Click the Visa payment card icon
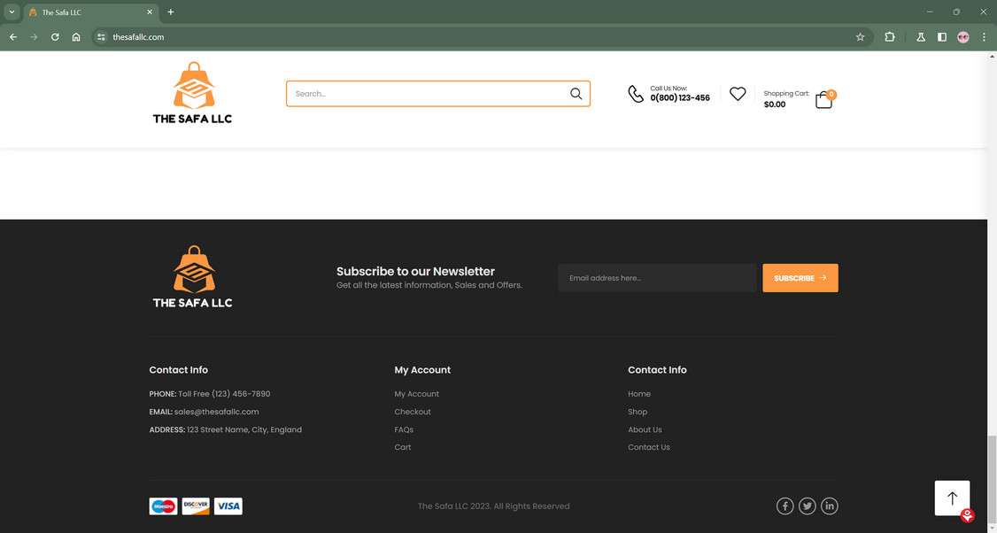Viewport: 997px width, 533px height. click(x=228, y=506)
